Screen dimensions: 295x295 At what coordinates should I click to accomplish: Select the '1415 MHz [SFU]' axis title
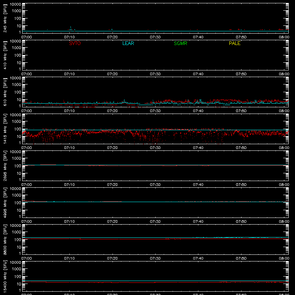5,129
